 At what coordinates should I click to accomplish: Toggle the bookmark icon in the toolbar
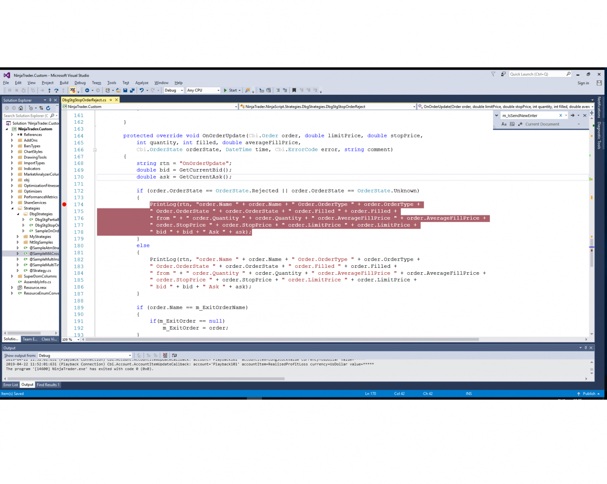coord(294,90)
